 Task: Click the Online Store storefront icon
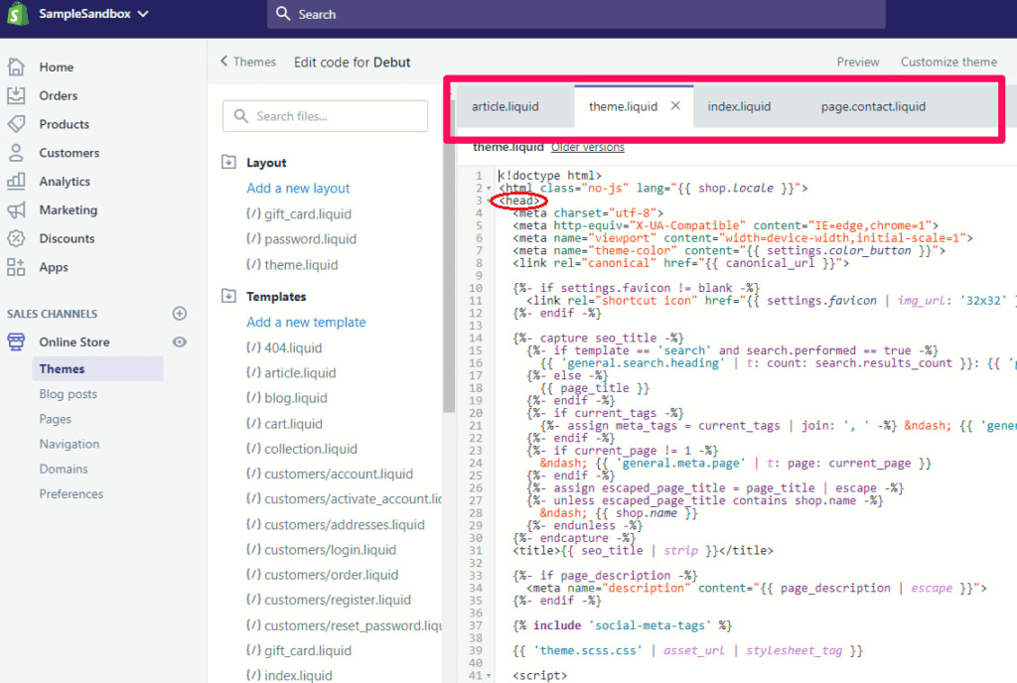pyautogui.click(x=16, y=341)
